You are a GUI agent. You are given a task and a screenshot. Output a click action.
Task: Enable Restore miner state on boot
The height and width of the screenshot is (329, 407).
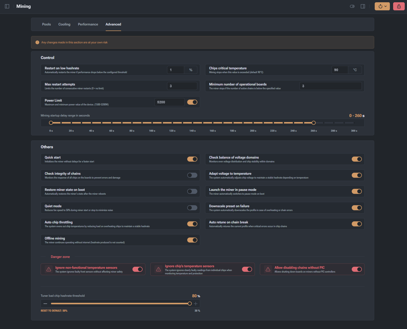click(x=192, y=191)
